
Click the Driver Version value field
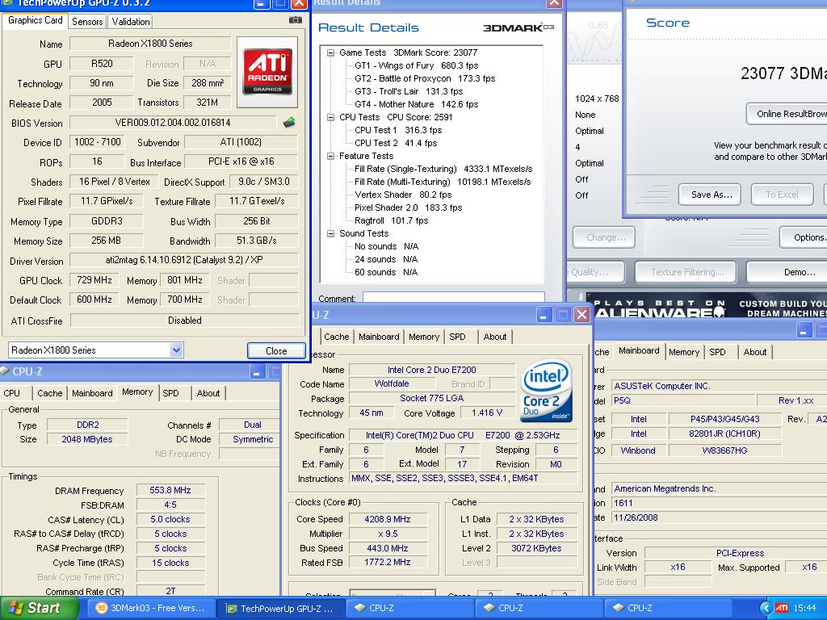click(184, 260)
